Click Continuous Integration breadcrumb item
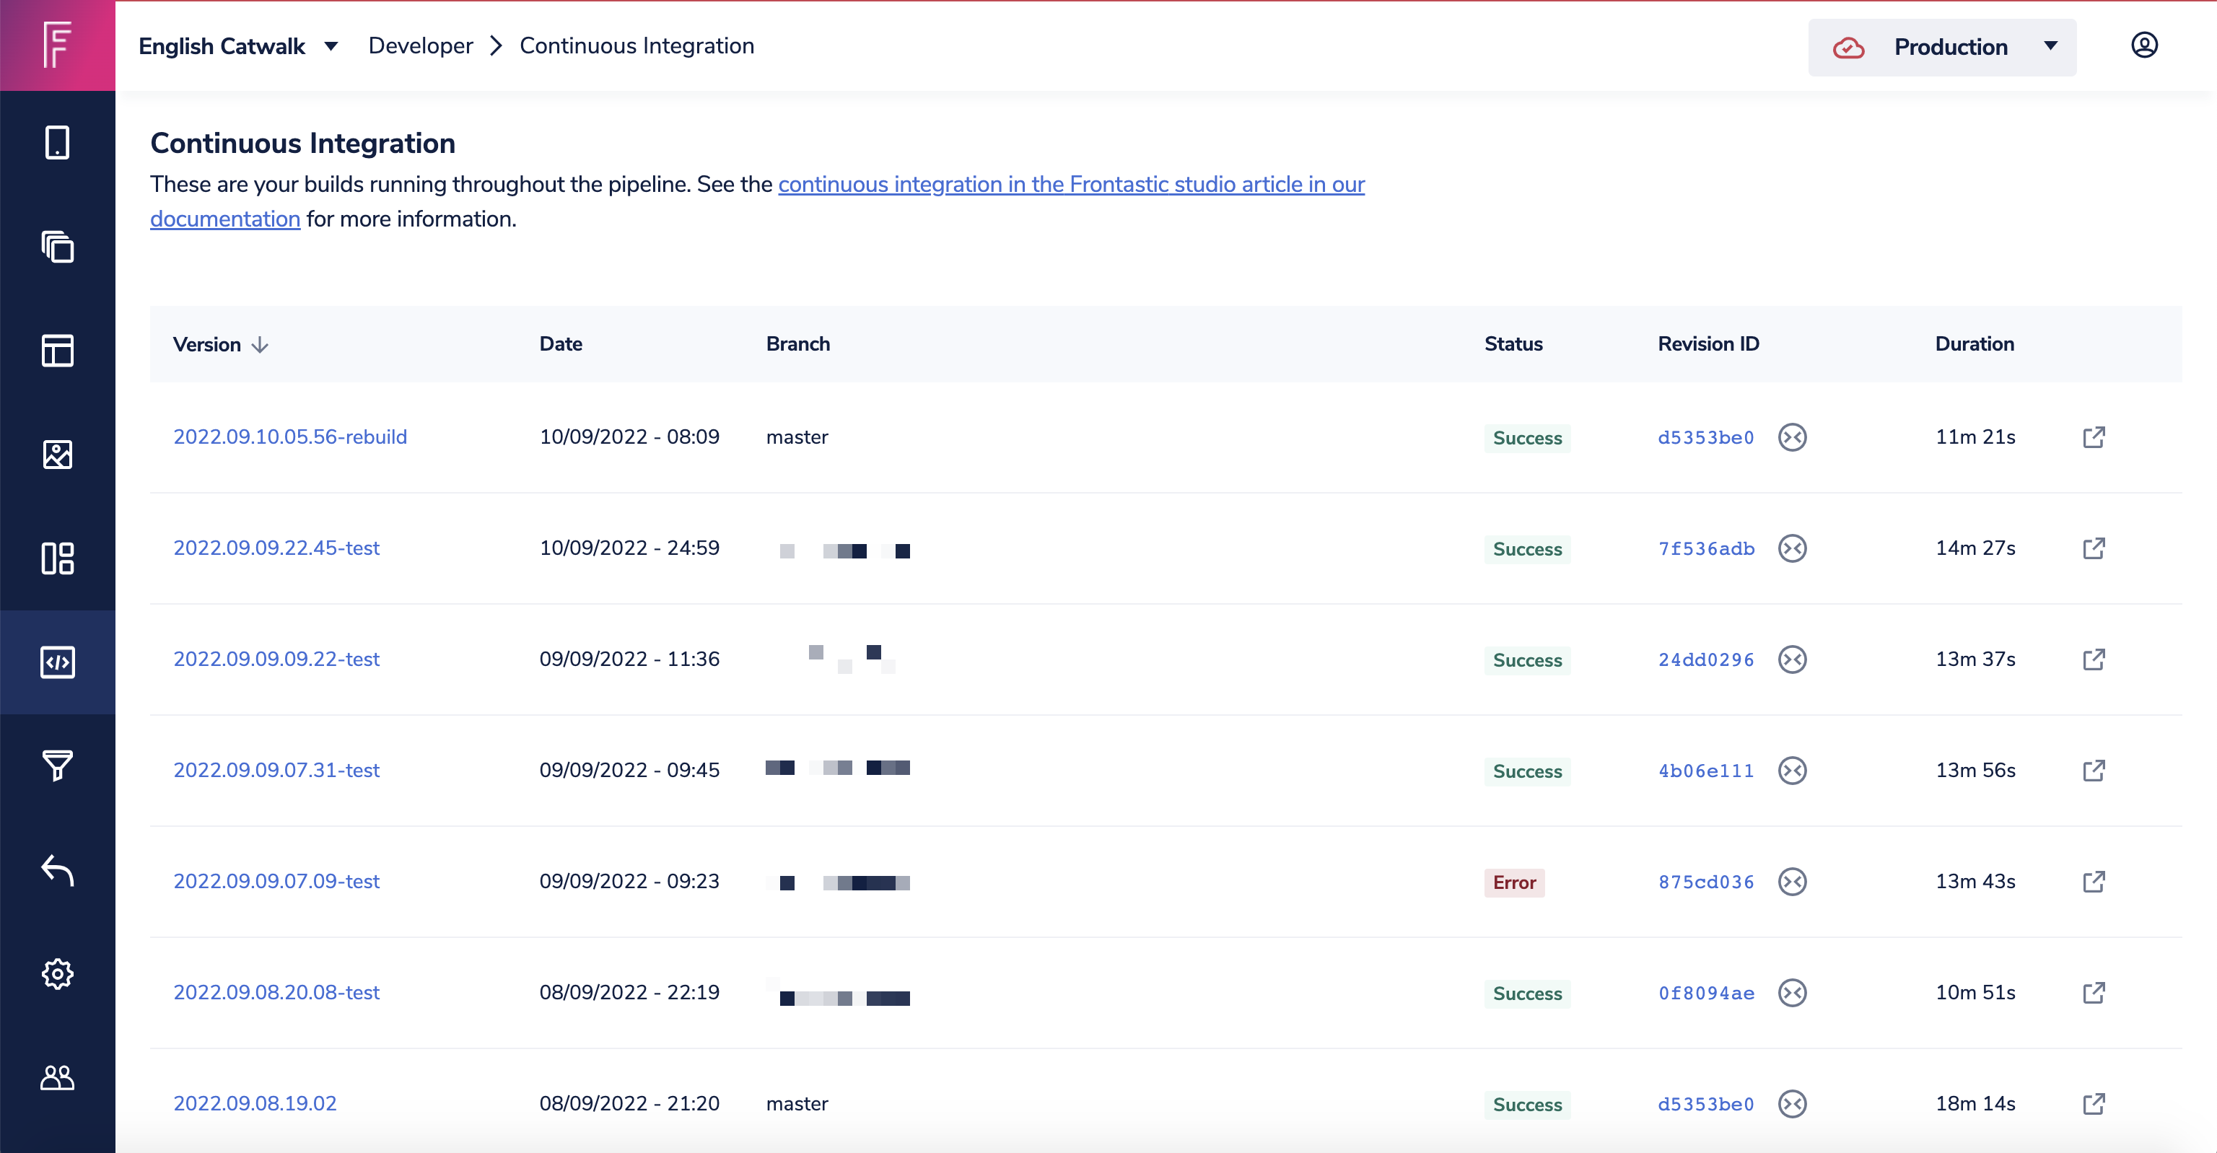The height and width of the screenshot is (1153, 2217). (x=636, y=45)
